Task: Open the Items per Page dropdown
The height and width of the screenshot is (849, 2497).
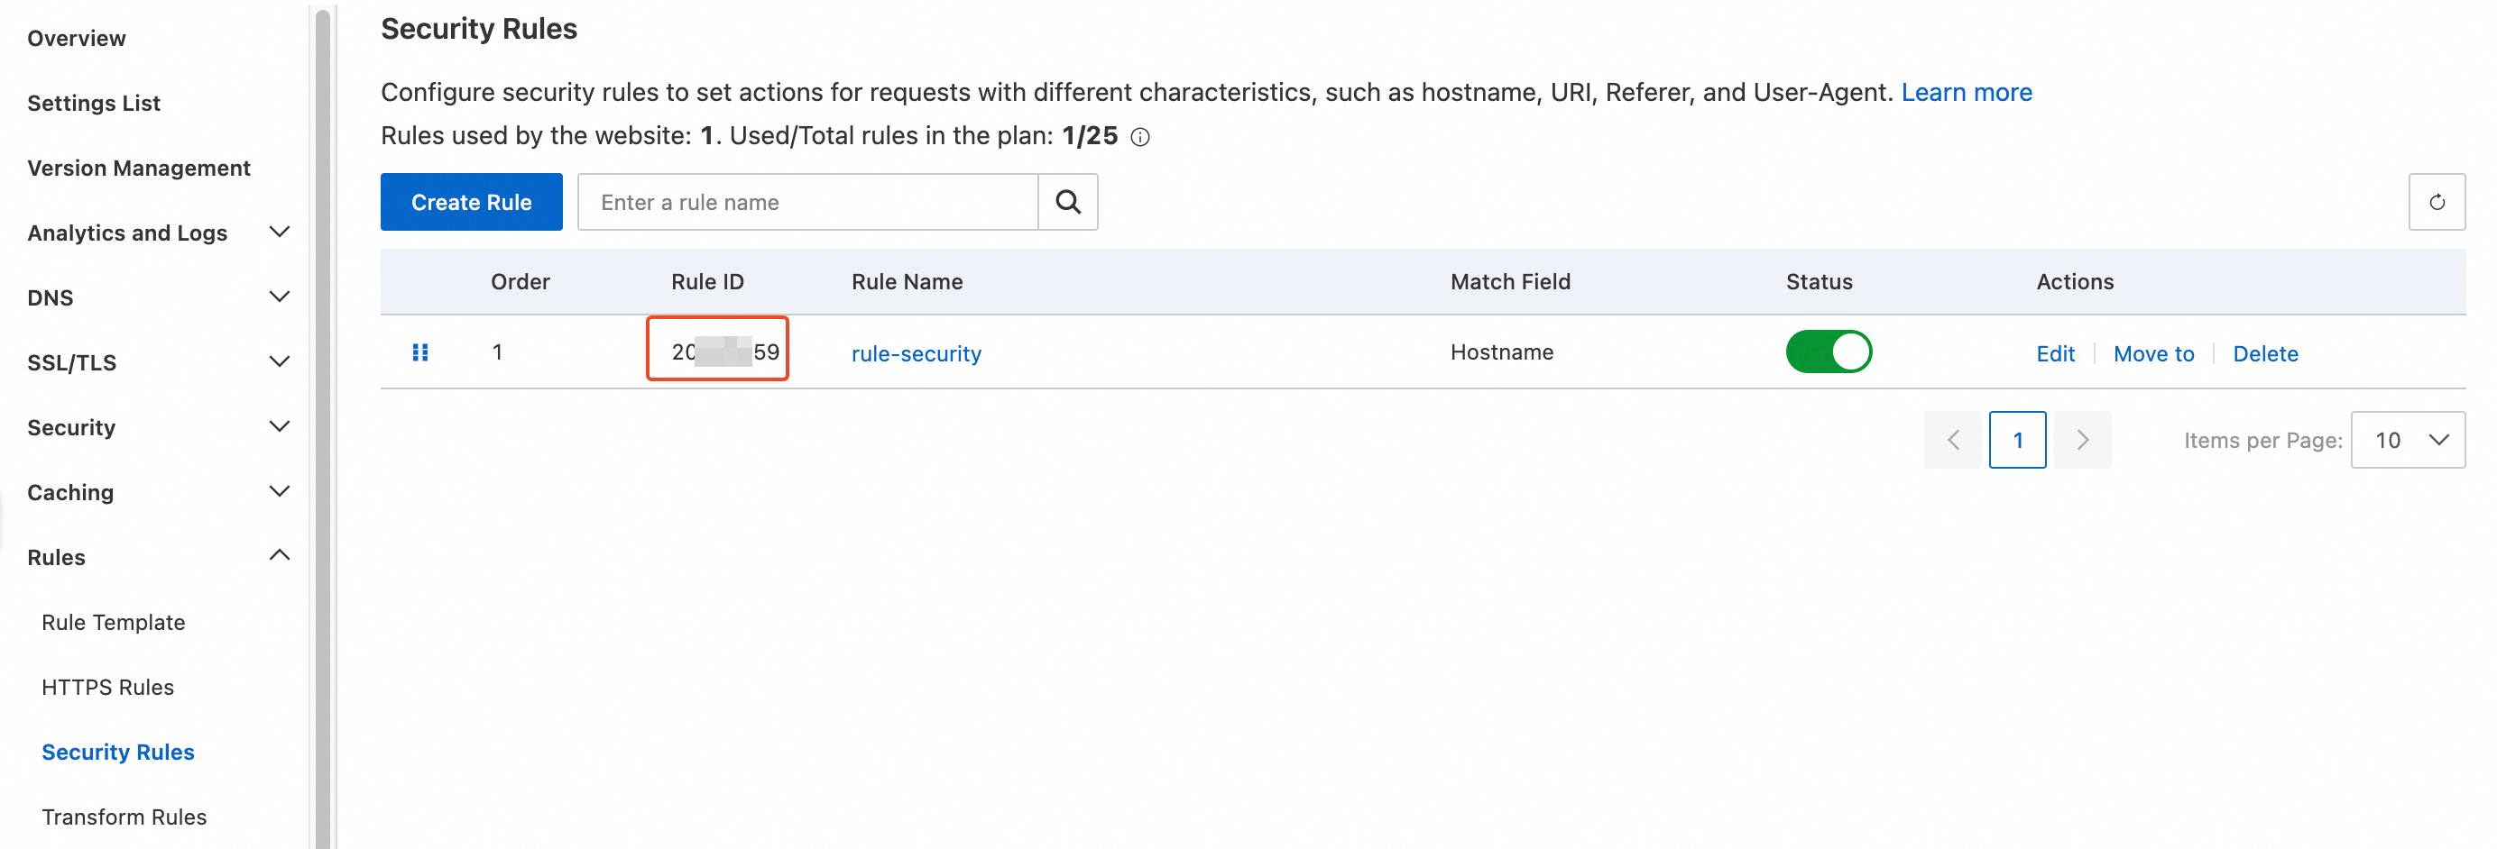Action: tap(2407, 441)
